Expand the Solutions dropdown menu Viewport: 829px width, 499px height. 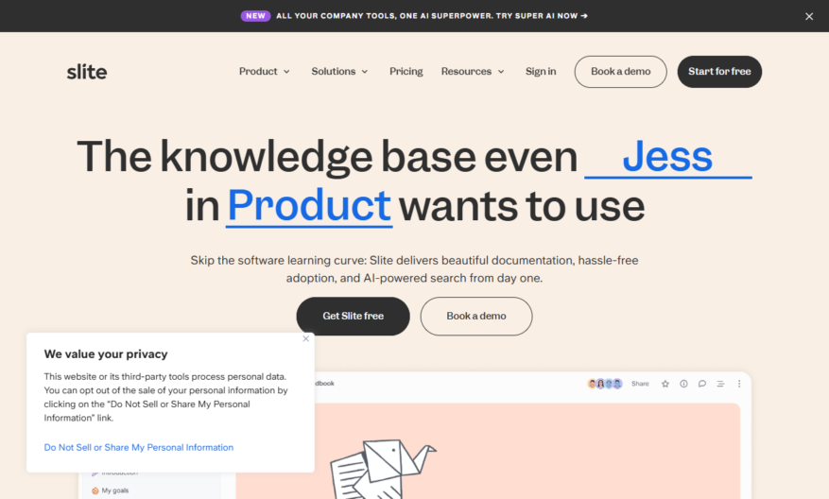coord(339,72)
